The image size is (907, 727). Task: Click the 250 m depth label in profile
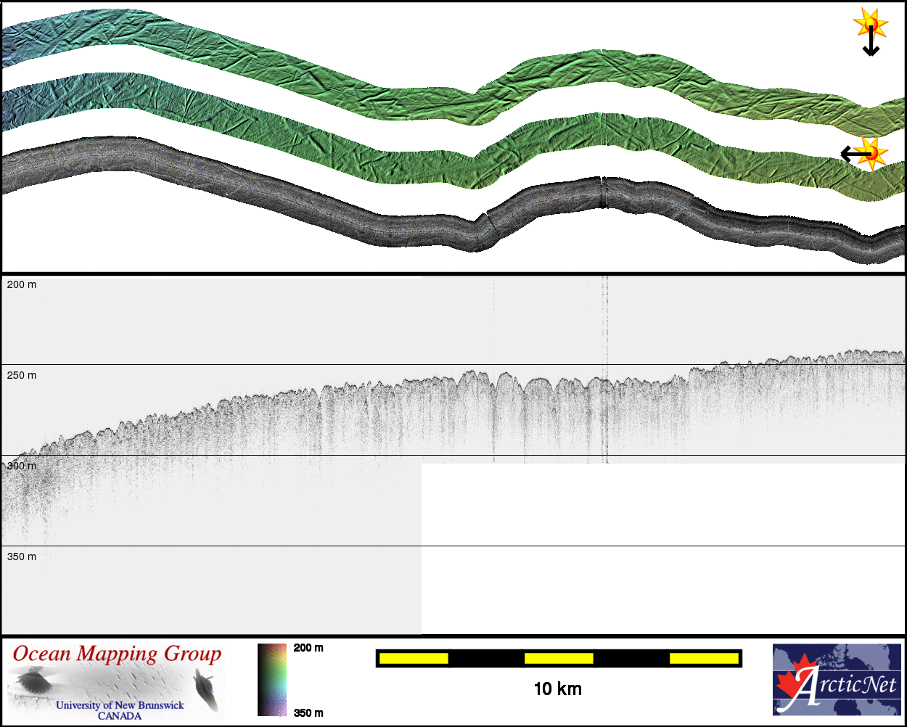tap(22, 375)
